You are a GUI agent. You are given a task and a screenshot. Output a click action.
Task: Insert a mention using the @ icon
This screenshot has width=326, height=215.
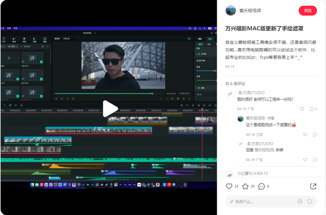click(300, 201)
